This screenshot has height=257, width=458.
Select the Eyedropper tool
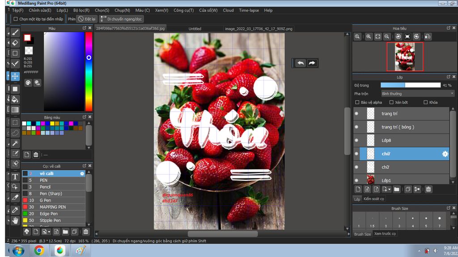tap(15, 210)
